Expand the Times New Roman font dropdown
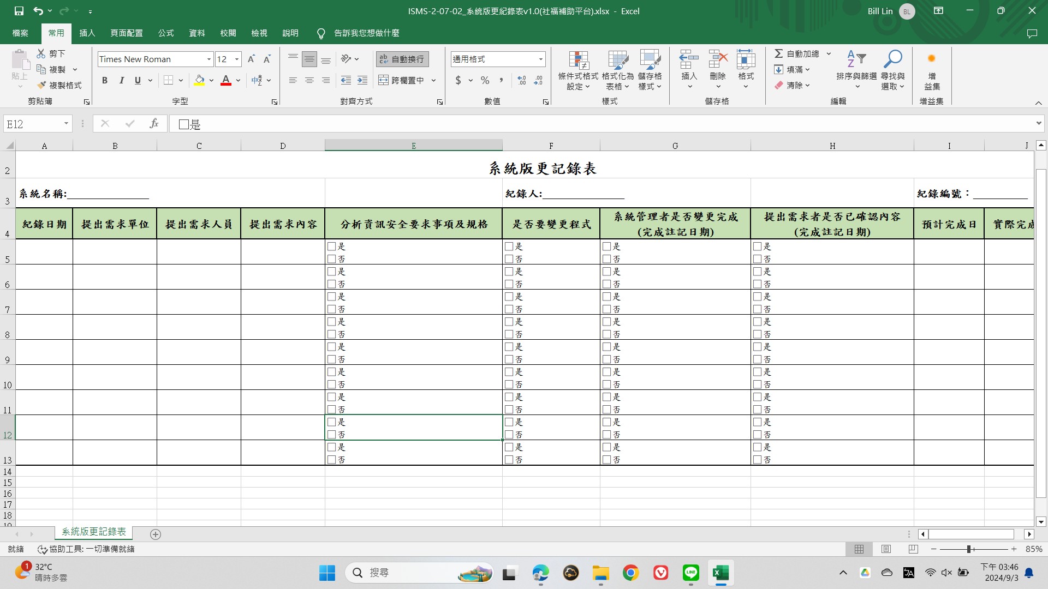 pyautogui.click(x=209, y=59)
